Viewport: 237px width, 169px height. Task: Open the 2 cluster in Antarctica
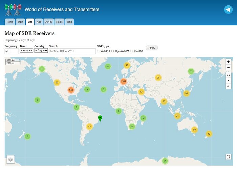coord(165,161)
